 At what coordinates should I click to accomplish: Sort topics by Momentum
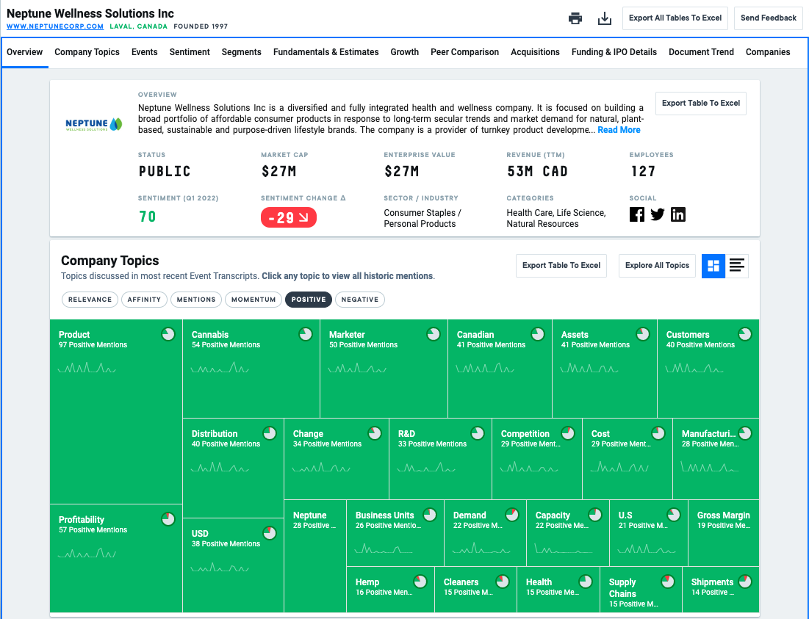coord(254,300)
